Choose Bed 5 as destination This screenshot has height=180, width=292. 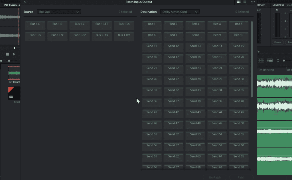(239, 25)
